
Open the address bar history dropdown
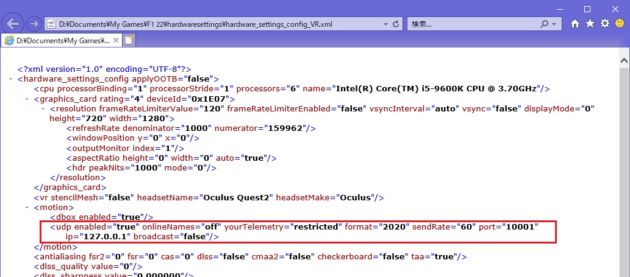(x=384, y=24)
